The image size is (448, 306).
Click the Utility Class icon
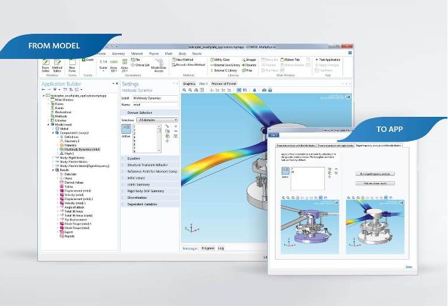tap(219, 60)
